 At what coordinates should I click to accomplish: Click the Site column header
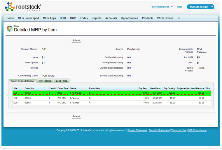(18, 88)
